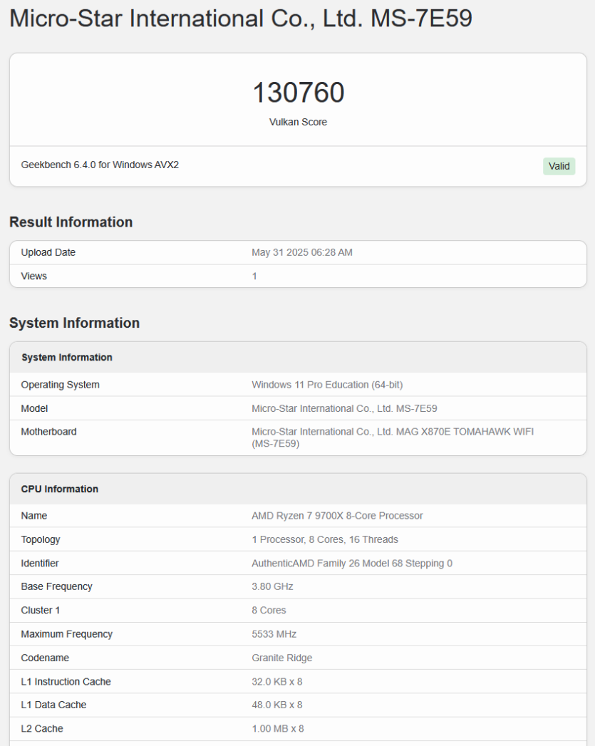The image size is (595, 746).
Task: Click the Codename label
Action: (x=45, y=658)
